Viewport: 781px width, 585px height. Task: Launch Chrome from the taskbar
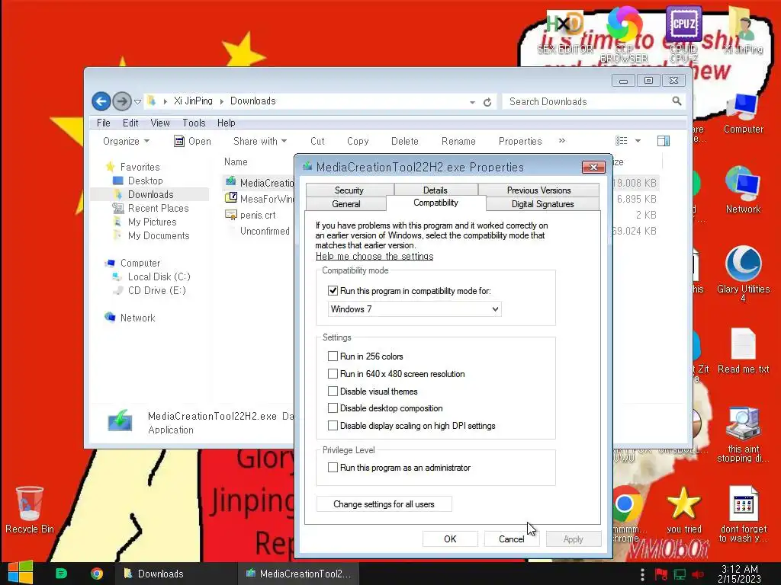click(x=97, y=574)
